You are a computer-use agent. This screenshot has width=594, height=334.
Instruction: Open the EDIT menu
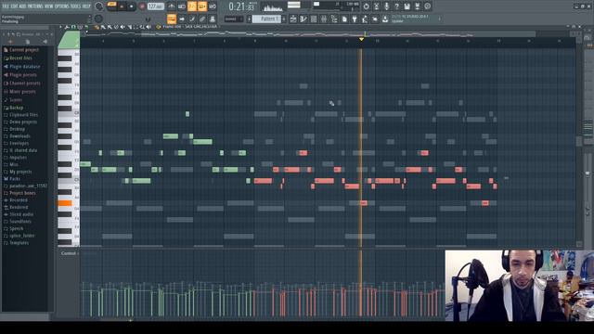[14, 6]
